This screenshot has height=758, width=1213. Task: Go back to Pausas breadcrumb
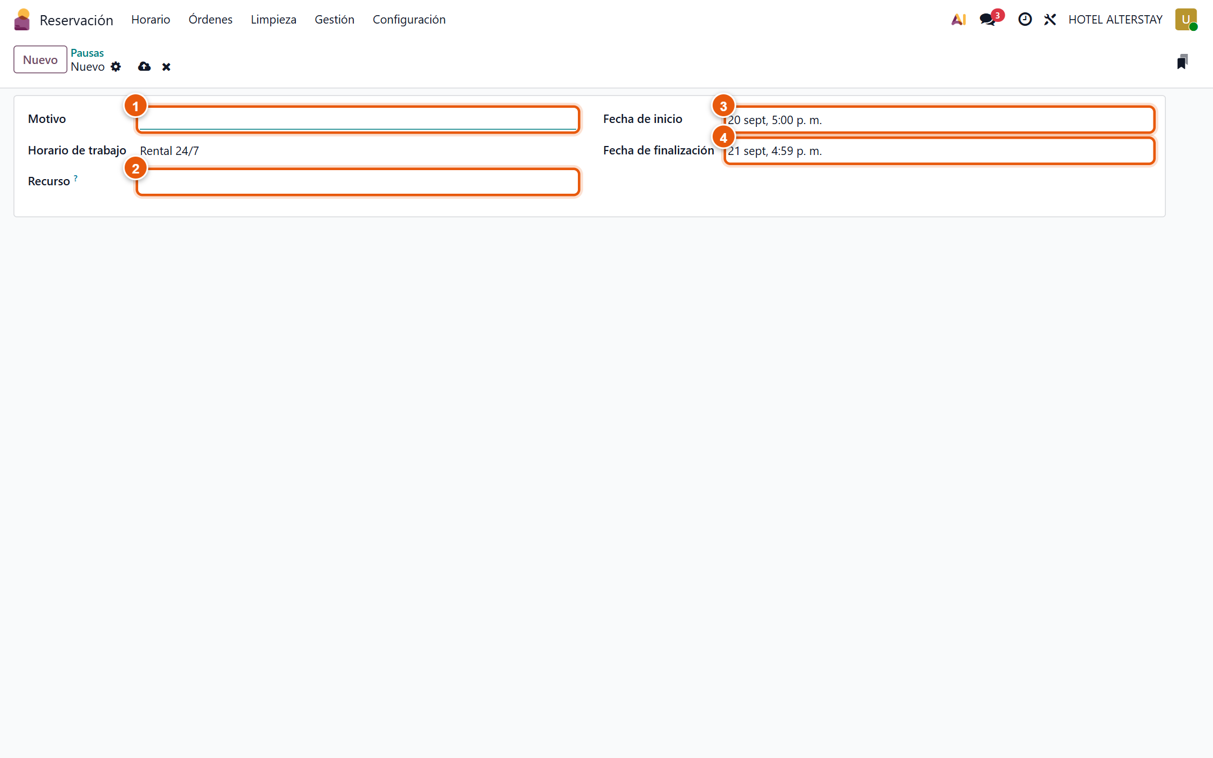tap(87, 53)
